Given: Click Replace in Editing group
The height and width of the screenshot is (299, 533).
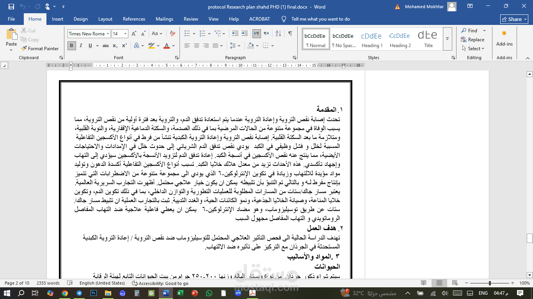Looking at the screenshot, I should 473,40.
